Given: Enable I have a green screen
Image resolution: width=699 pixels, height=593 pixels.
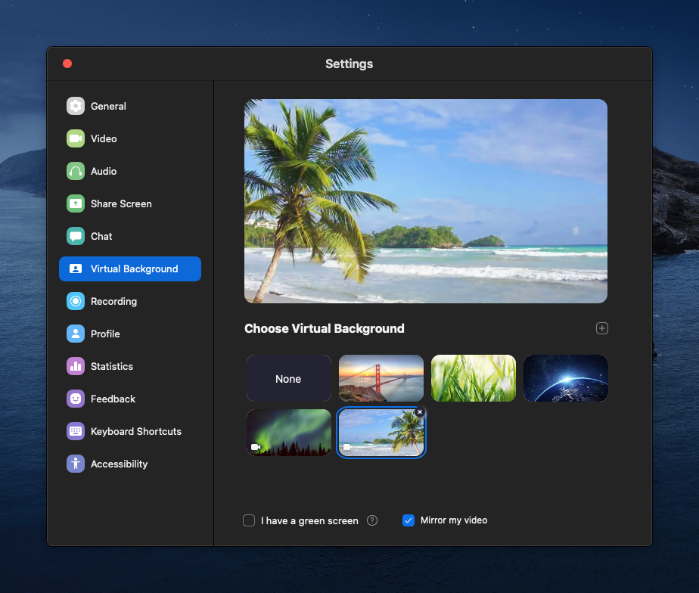Looking at the screenshot, I should pyautogui.click(x=249, y=520).
